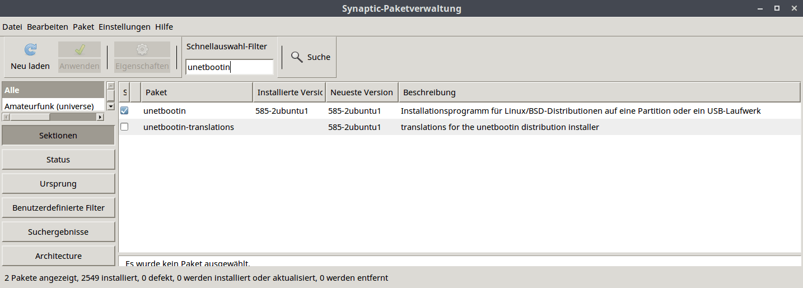Open the Einstellungen menu
The width and height of the screenshot is (803, 288).
click(x=124, y=27)
